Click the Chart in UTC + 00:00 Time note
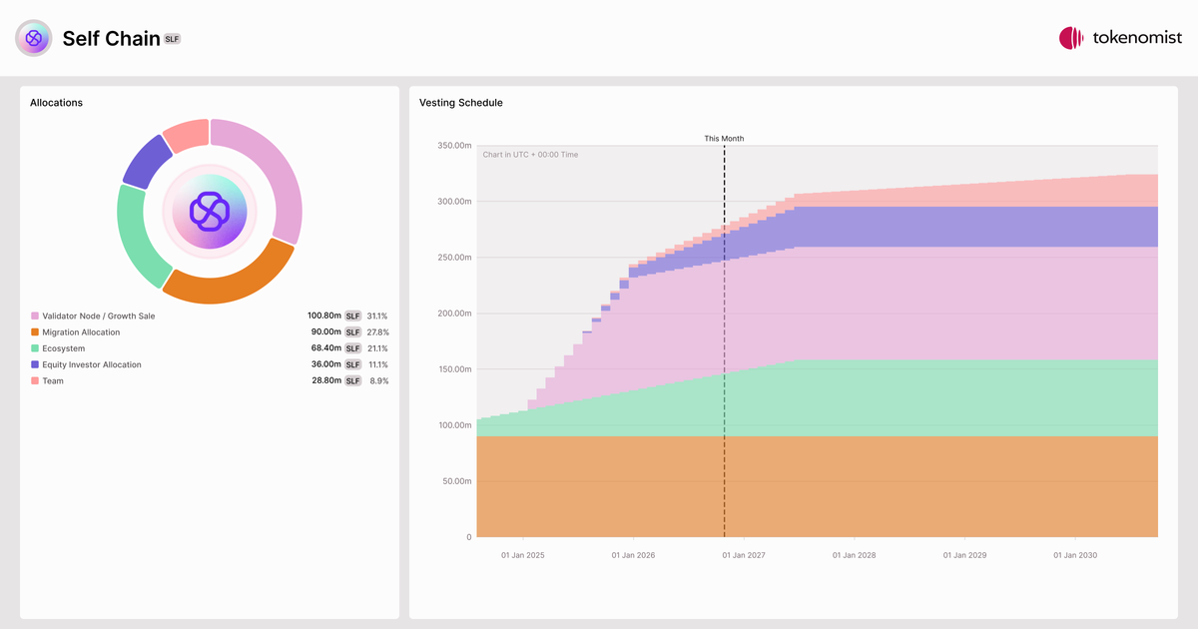This screenshot has width=1198, height=629. tap(530, 155)
